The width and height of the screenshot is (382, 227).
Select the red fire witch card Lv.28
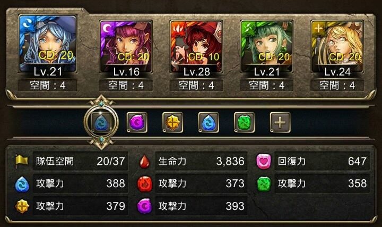coord(196,47)
